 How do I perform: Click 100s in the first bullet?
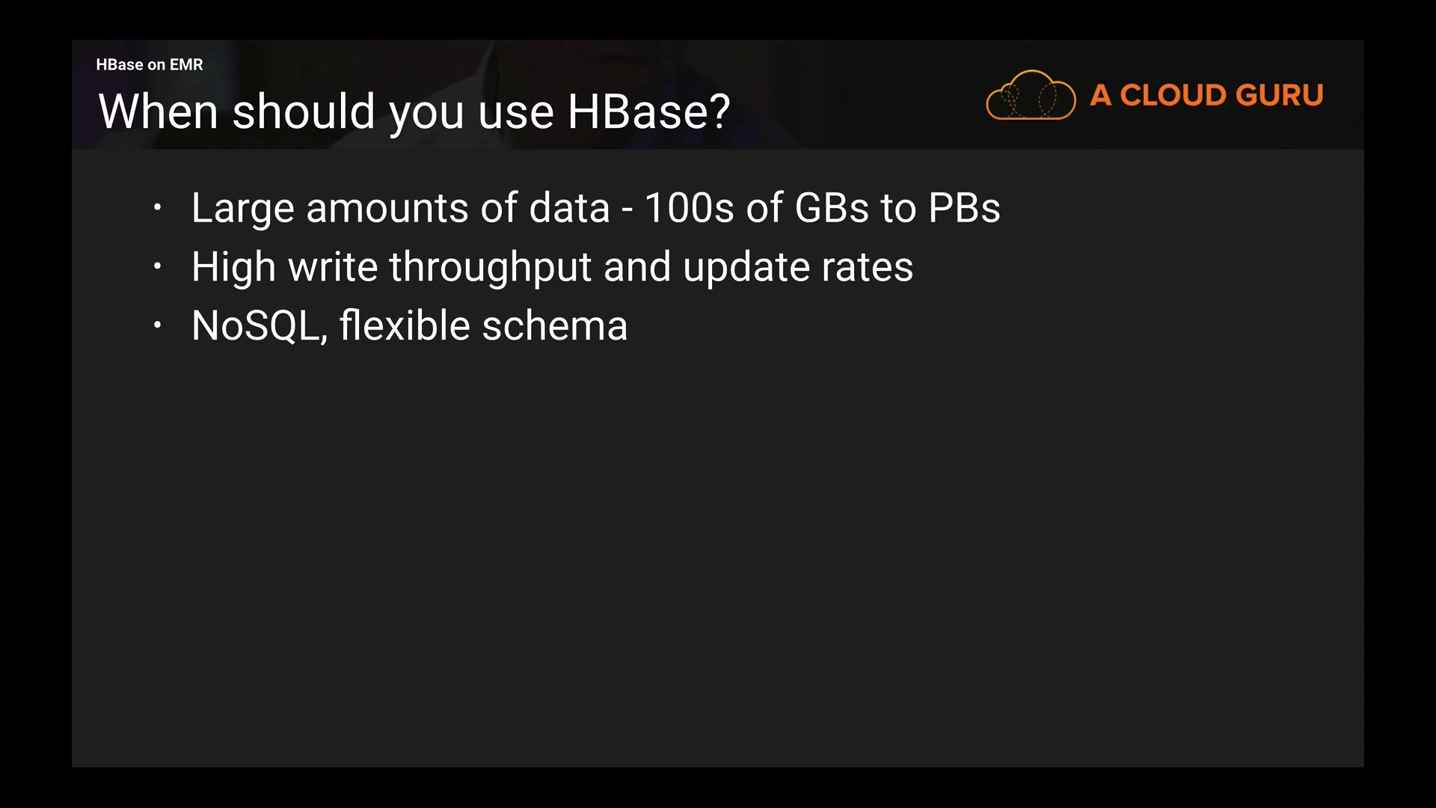(x=689, y=208)
